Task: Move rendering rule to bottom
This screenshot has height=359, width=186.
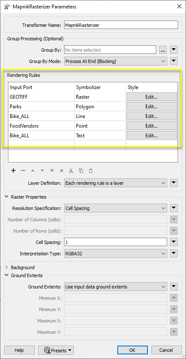Action: tap(62, 170)
